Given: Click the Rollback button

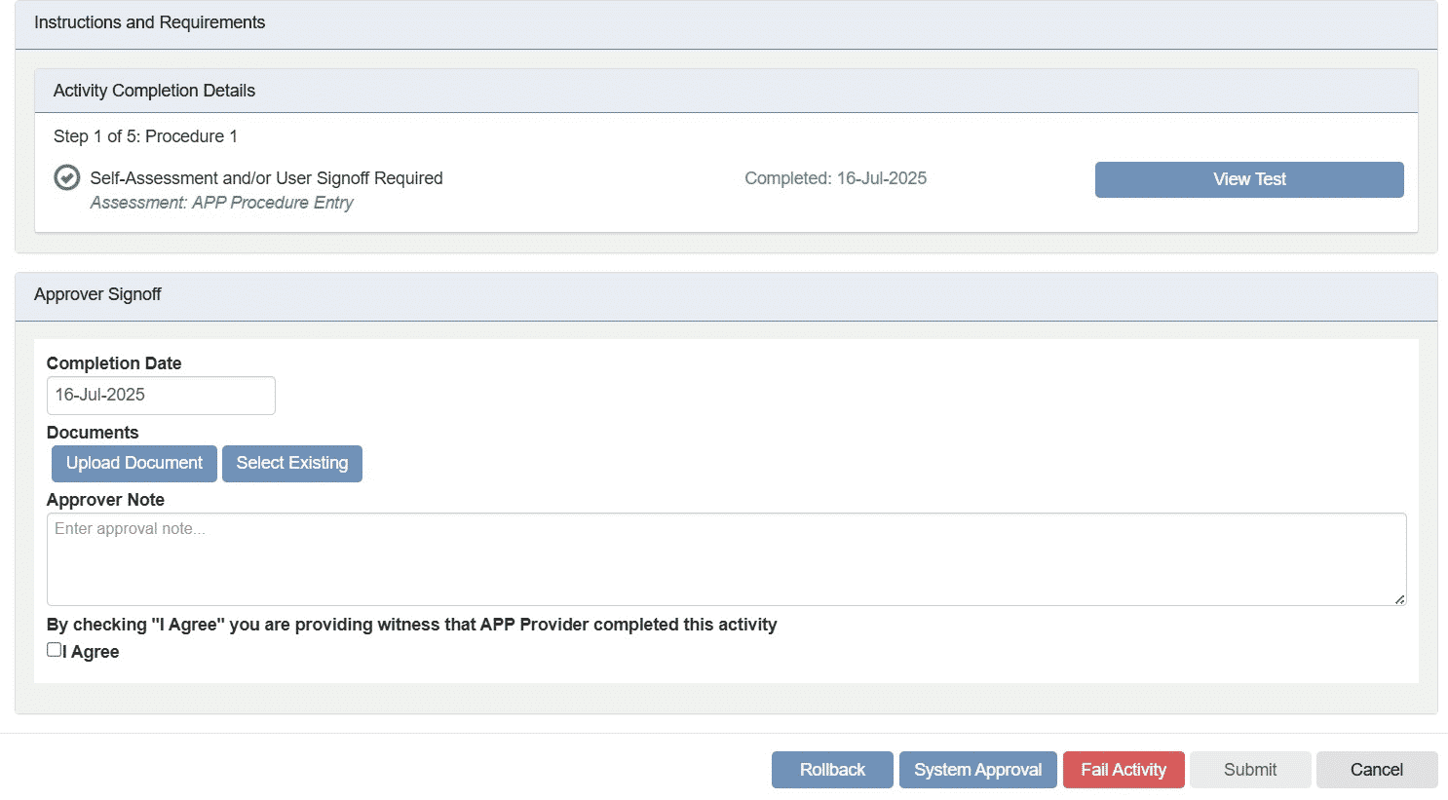Looking at the screenshot, I should 831,770.
